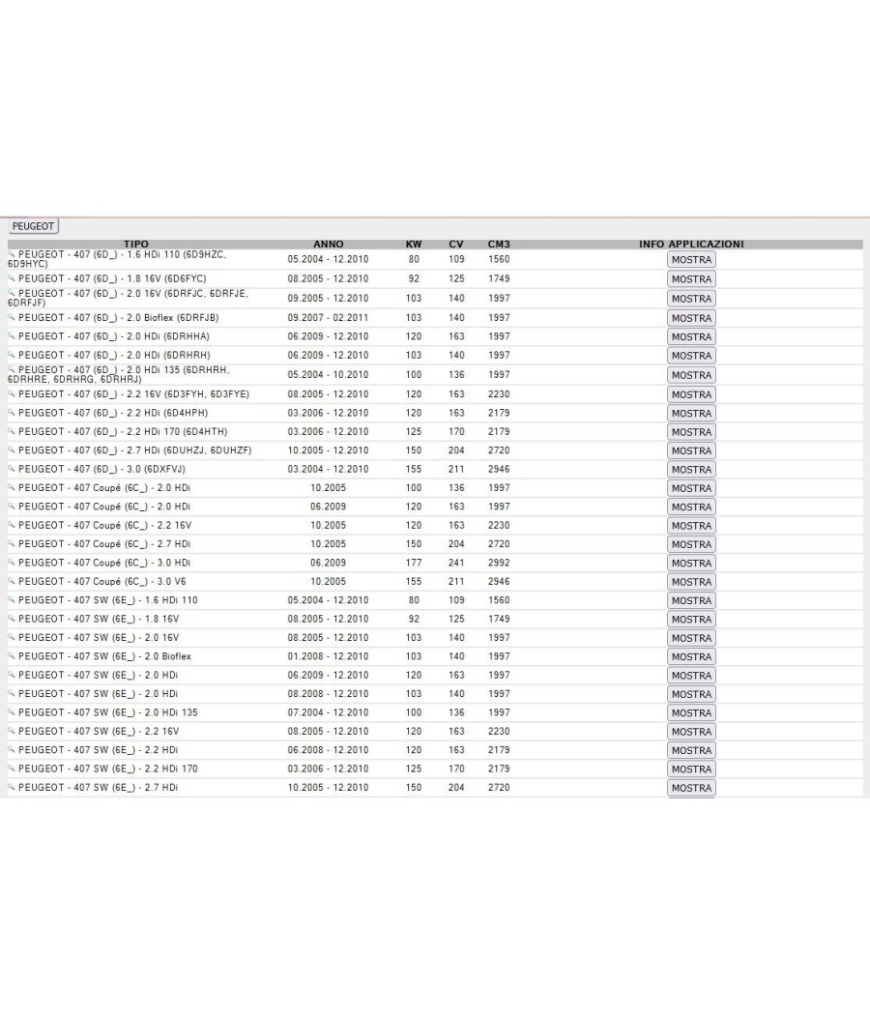Viewport: 870px width, 1015px height.
Task: Click magnifier icon for Coupé 2.0 HDi 120 kW
Action: click(12, 506)
